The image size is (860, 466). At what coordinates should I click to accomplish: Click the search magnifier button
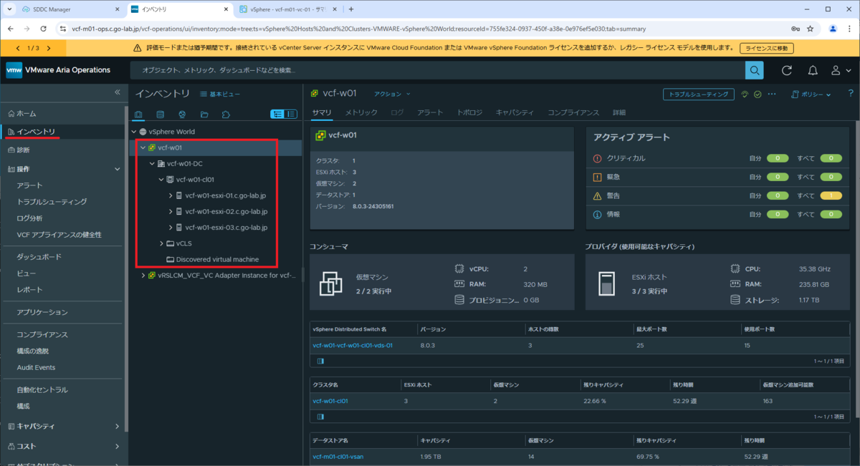coord(755,70)
